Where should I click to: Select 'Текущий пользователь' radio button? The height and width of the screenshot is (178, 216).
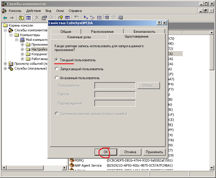tap(57, 60)
